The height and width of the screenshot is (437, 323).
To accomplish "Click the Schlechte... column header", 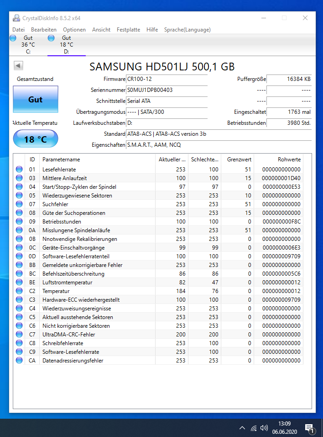I will click(x=204, y=160).
